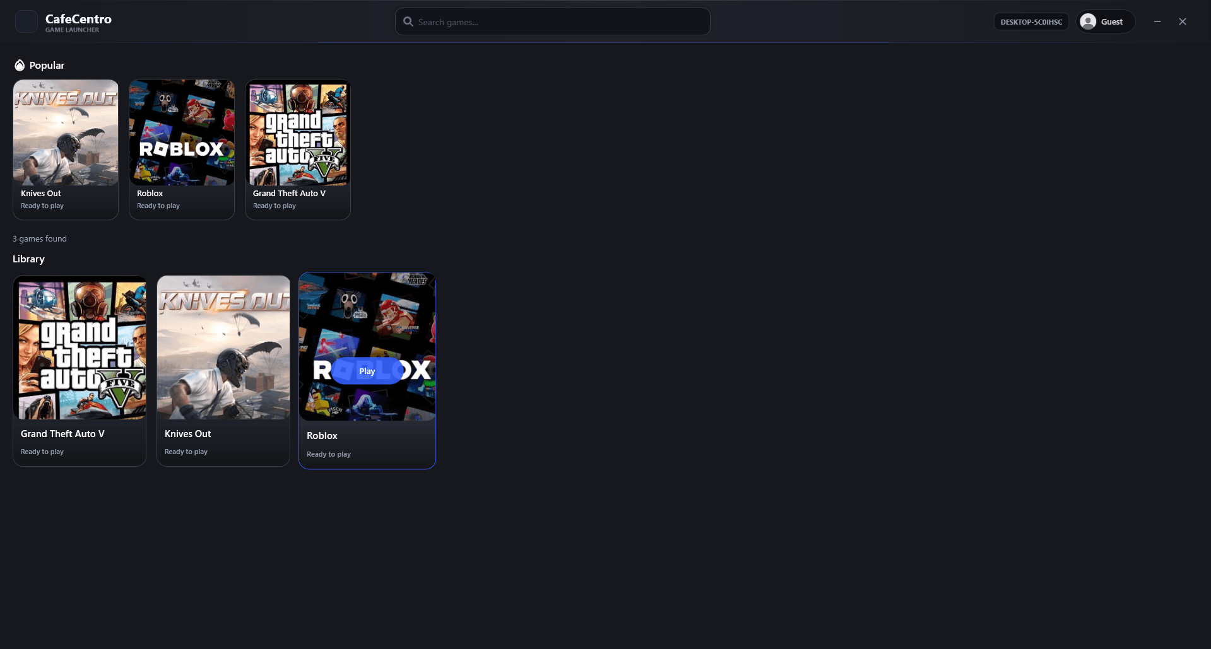Click the Guest avatar icon
1211x649 pixels.
[x=1088, y=21]
